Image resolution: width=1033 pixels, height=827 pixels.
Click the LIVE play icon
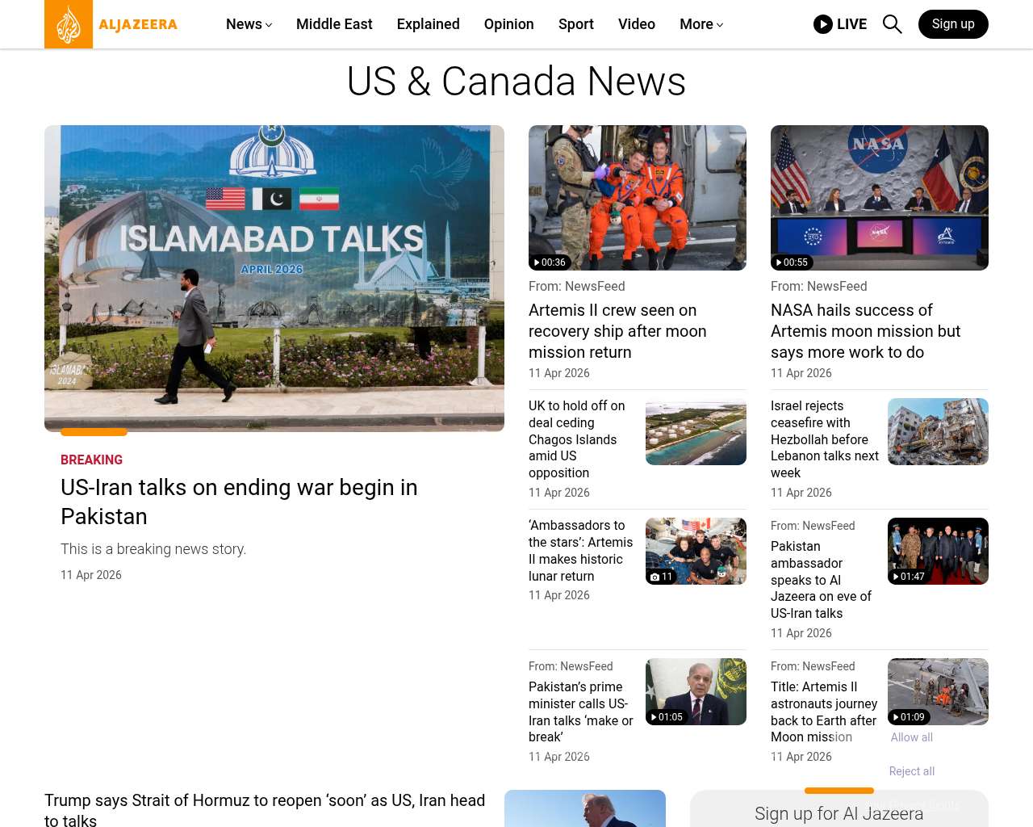coord(823,24)
